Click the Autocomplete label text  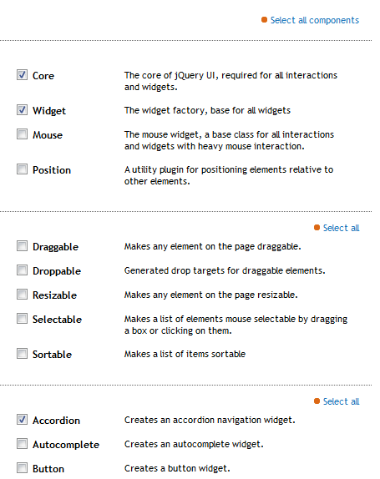(x=66, y=445)
